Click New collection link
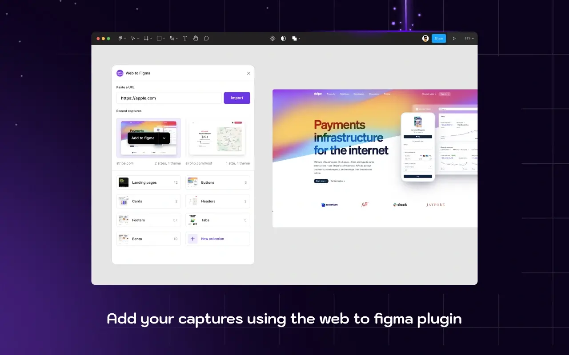The image size is (569, 355). pos(212,239)
